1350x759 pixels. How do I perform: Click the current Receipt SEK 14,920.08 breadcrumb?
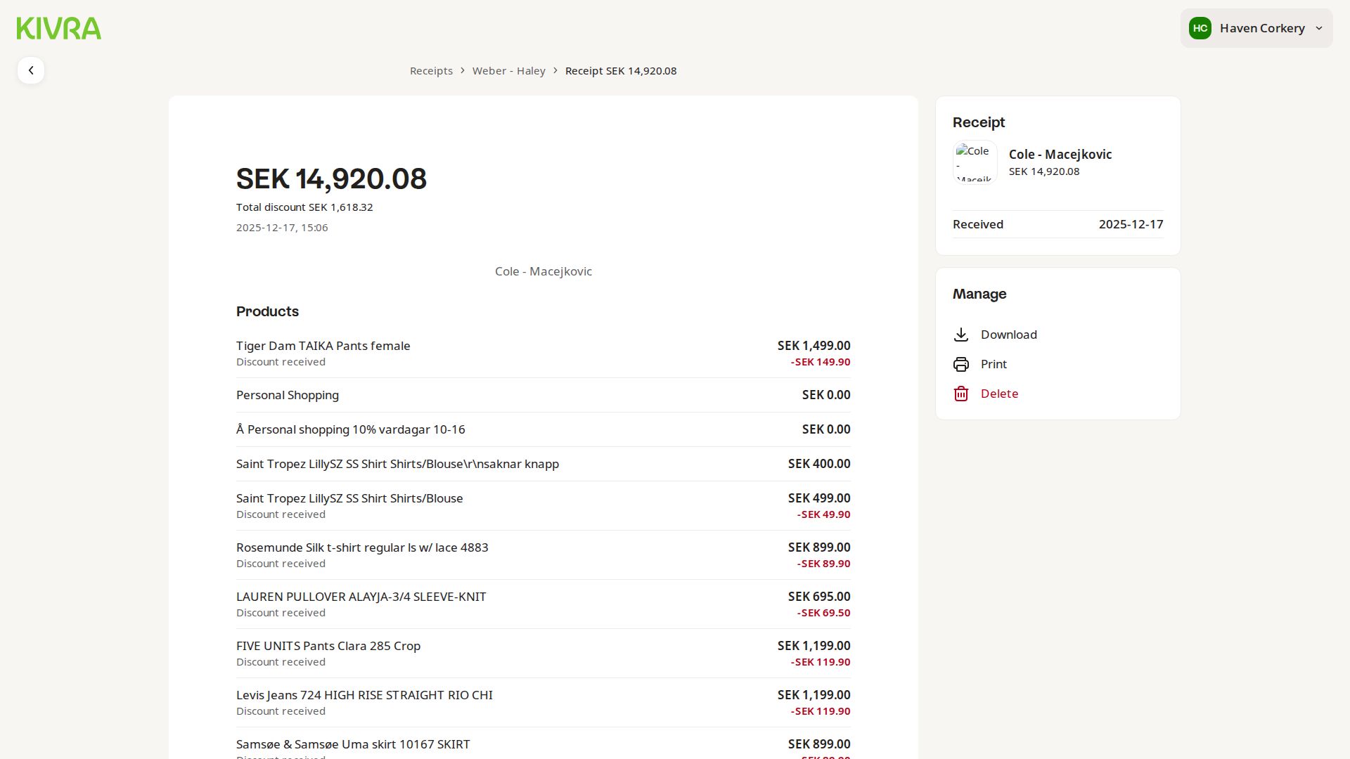pos(620,71)
